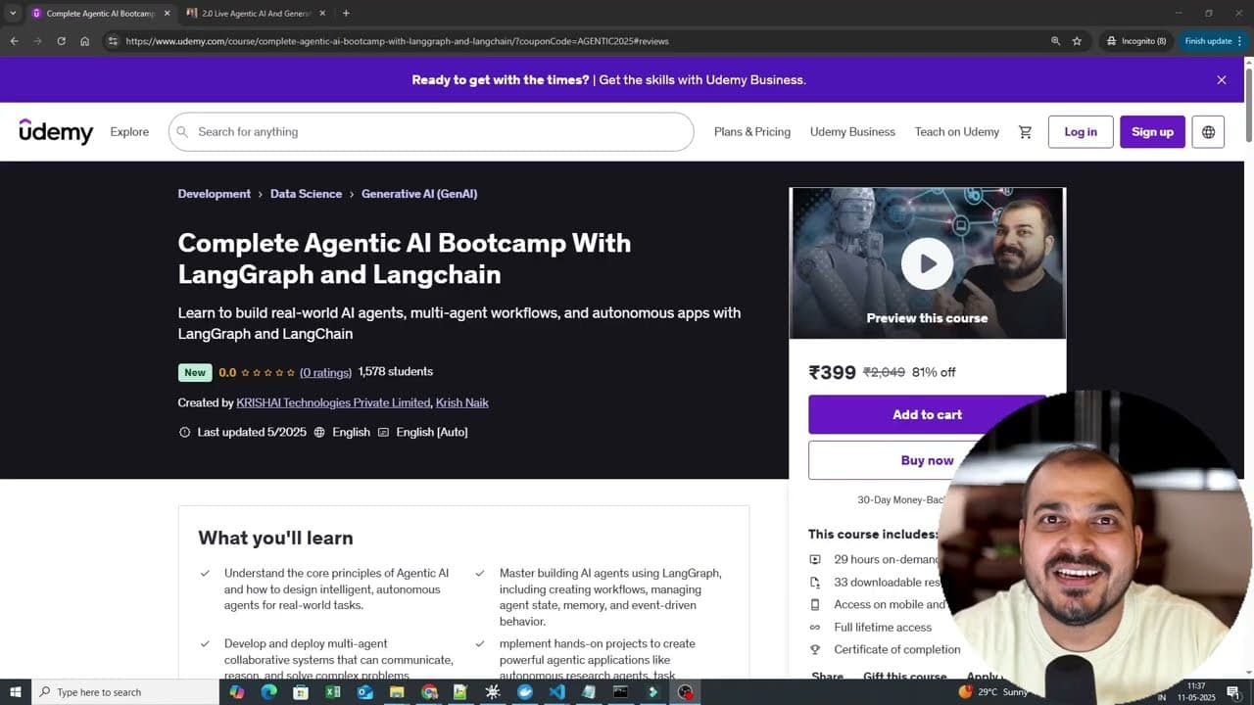
Task: Open Outlook from the taskbar
Action: pos(364,692)
